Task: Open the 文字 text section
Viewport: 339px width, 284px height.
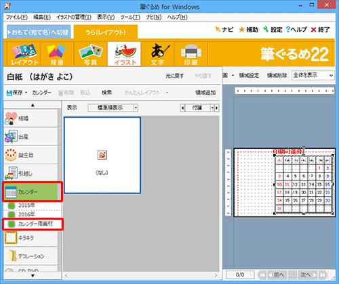Action: coord(157,54)
